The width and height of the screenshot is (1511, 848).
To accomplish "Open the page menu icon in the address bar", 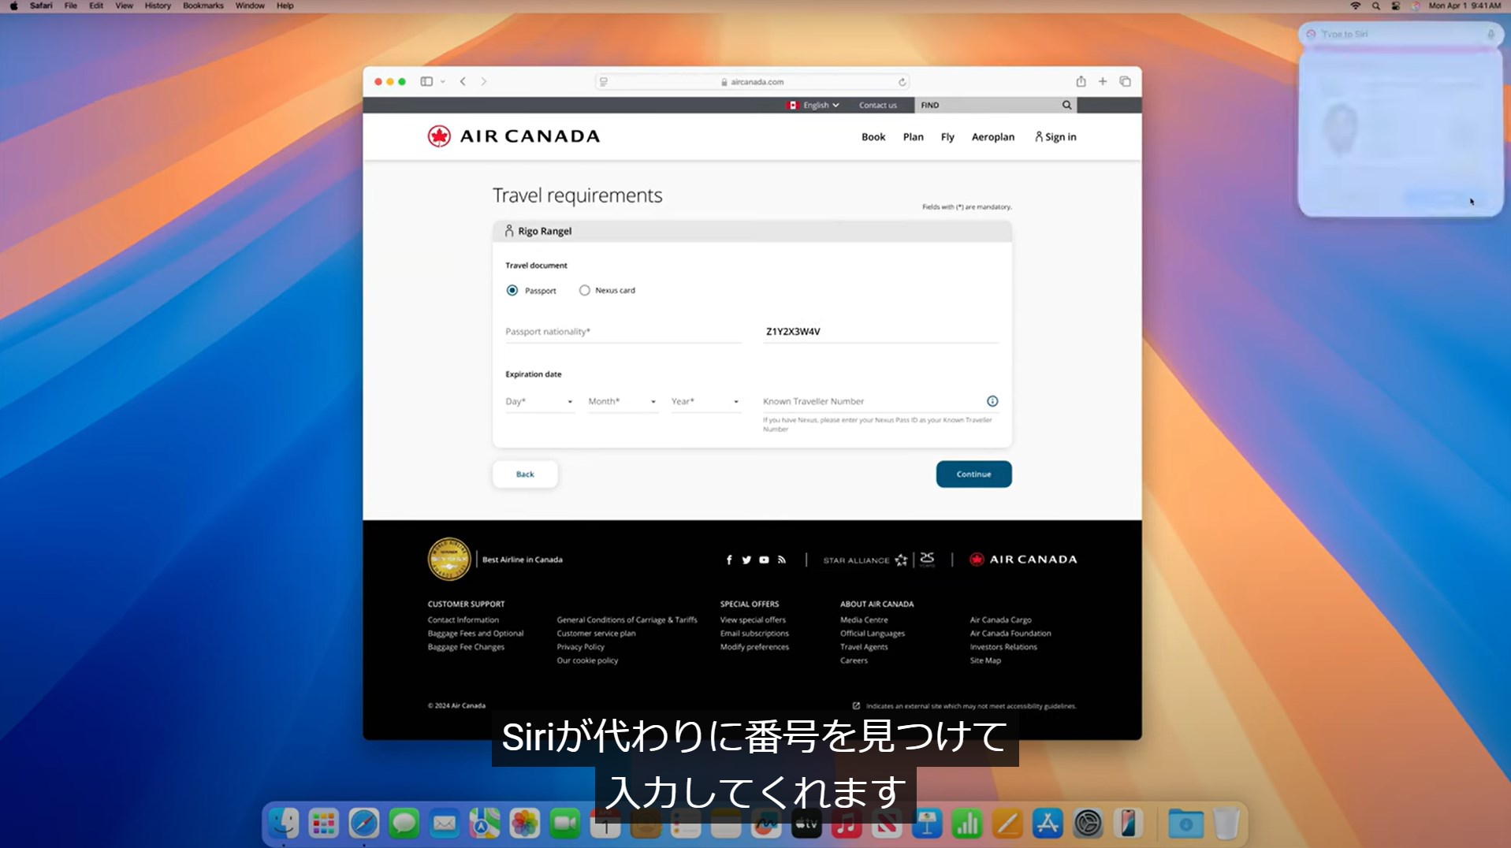I will [x=604, y=82].
